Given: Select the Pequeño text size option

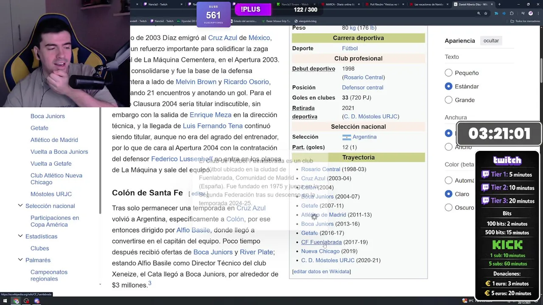Looking at the screenshot, I should [448, 73].
